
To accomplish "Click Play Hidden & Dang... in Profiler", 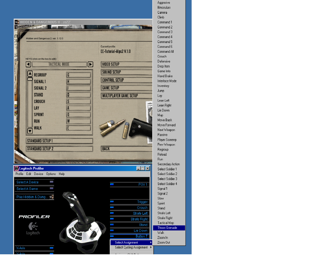I will click(x=34, y=197).
